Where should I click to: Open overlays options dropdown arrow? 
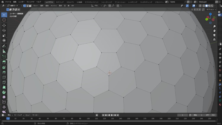click(x=197, y=6)
